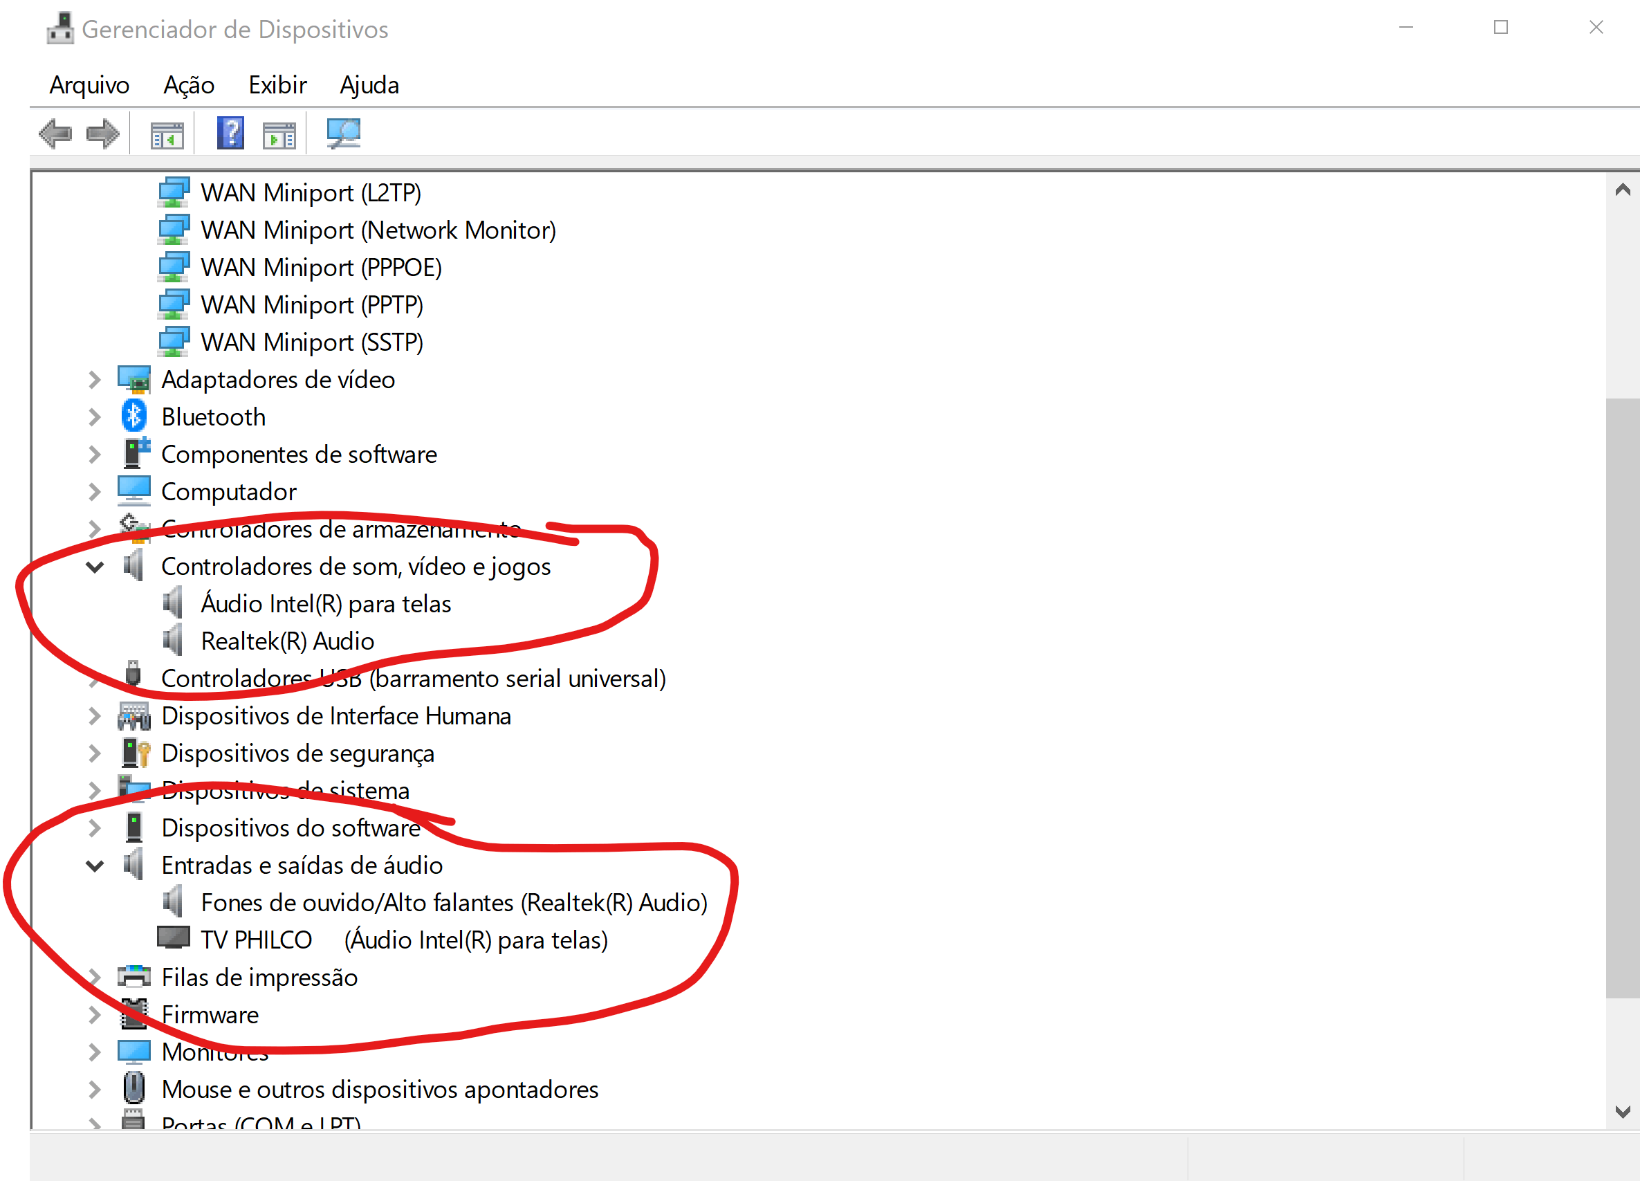
Task: Expand the Dispositivos de Interface Humana node
Action: pyautogui.click(x=95, y=716)
